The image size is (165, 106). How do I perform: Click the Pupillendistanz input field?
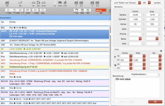[x=153, y=75]
